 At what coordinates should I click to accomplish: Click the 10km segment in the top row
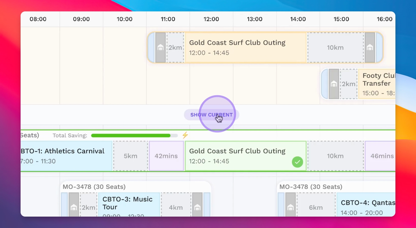pyautogui.click(x=335, y=47)
